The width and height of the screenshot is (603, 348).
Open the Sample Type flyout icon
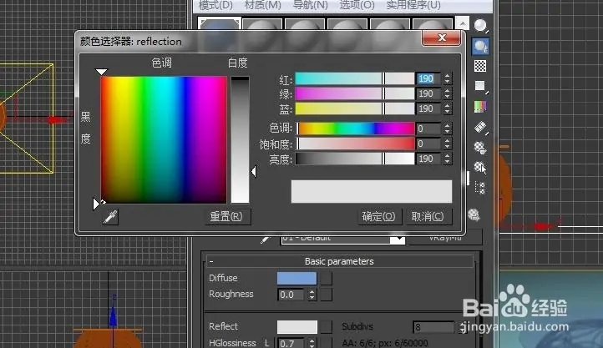pyautogui.click(x=480, y=26)
